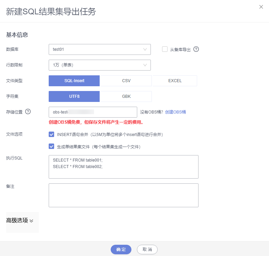
Task: Select EXCEL file type
Action: pos(175,81)
